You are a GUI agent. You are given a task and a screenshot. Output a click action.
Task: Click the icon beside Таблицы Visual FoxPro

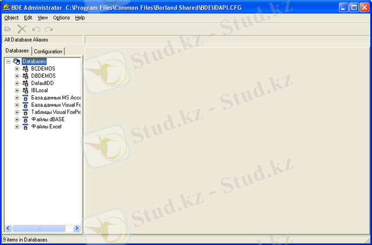coord(26,112)
